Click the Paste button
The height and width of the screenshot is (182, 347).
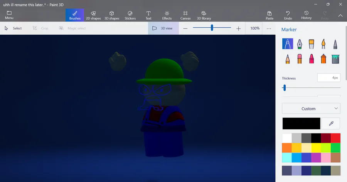pos(270,15)
